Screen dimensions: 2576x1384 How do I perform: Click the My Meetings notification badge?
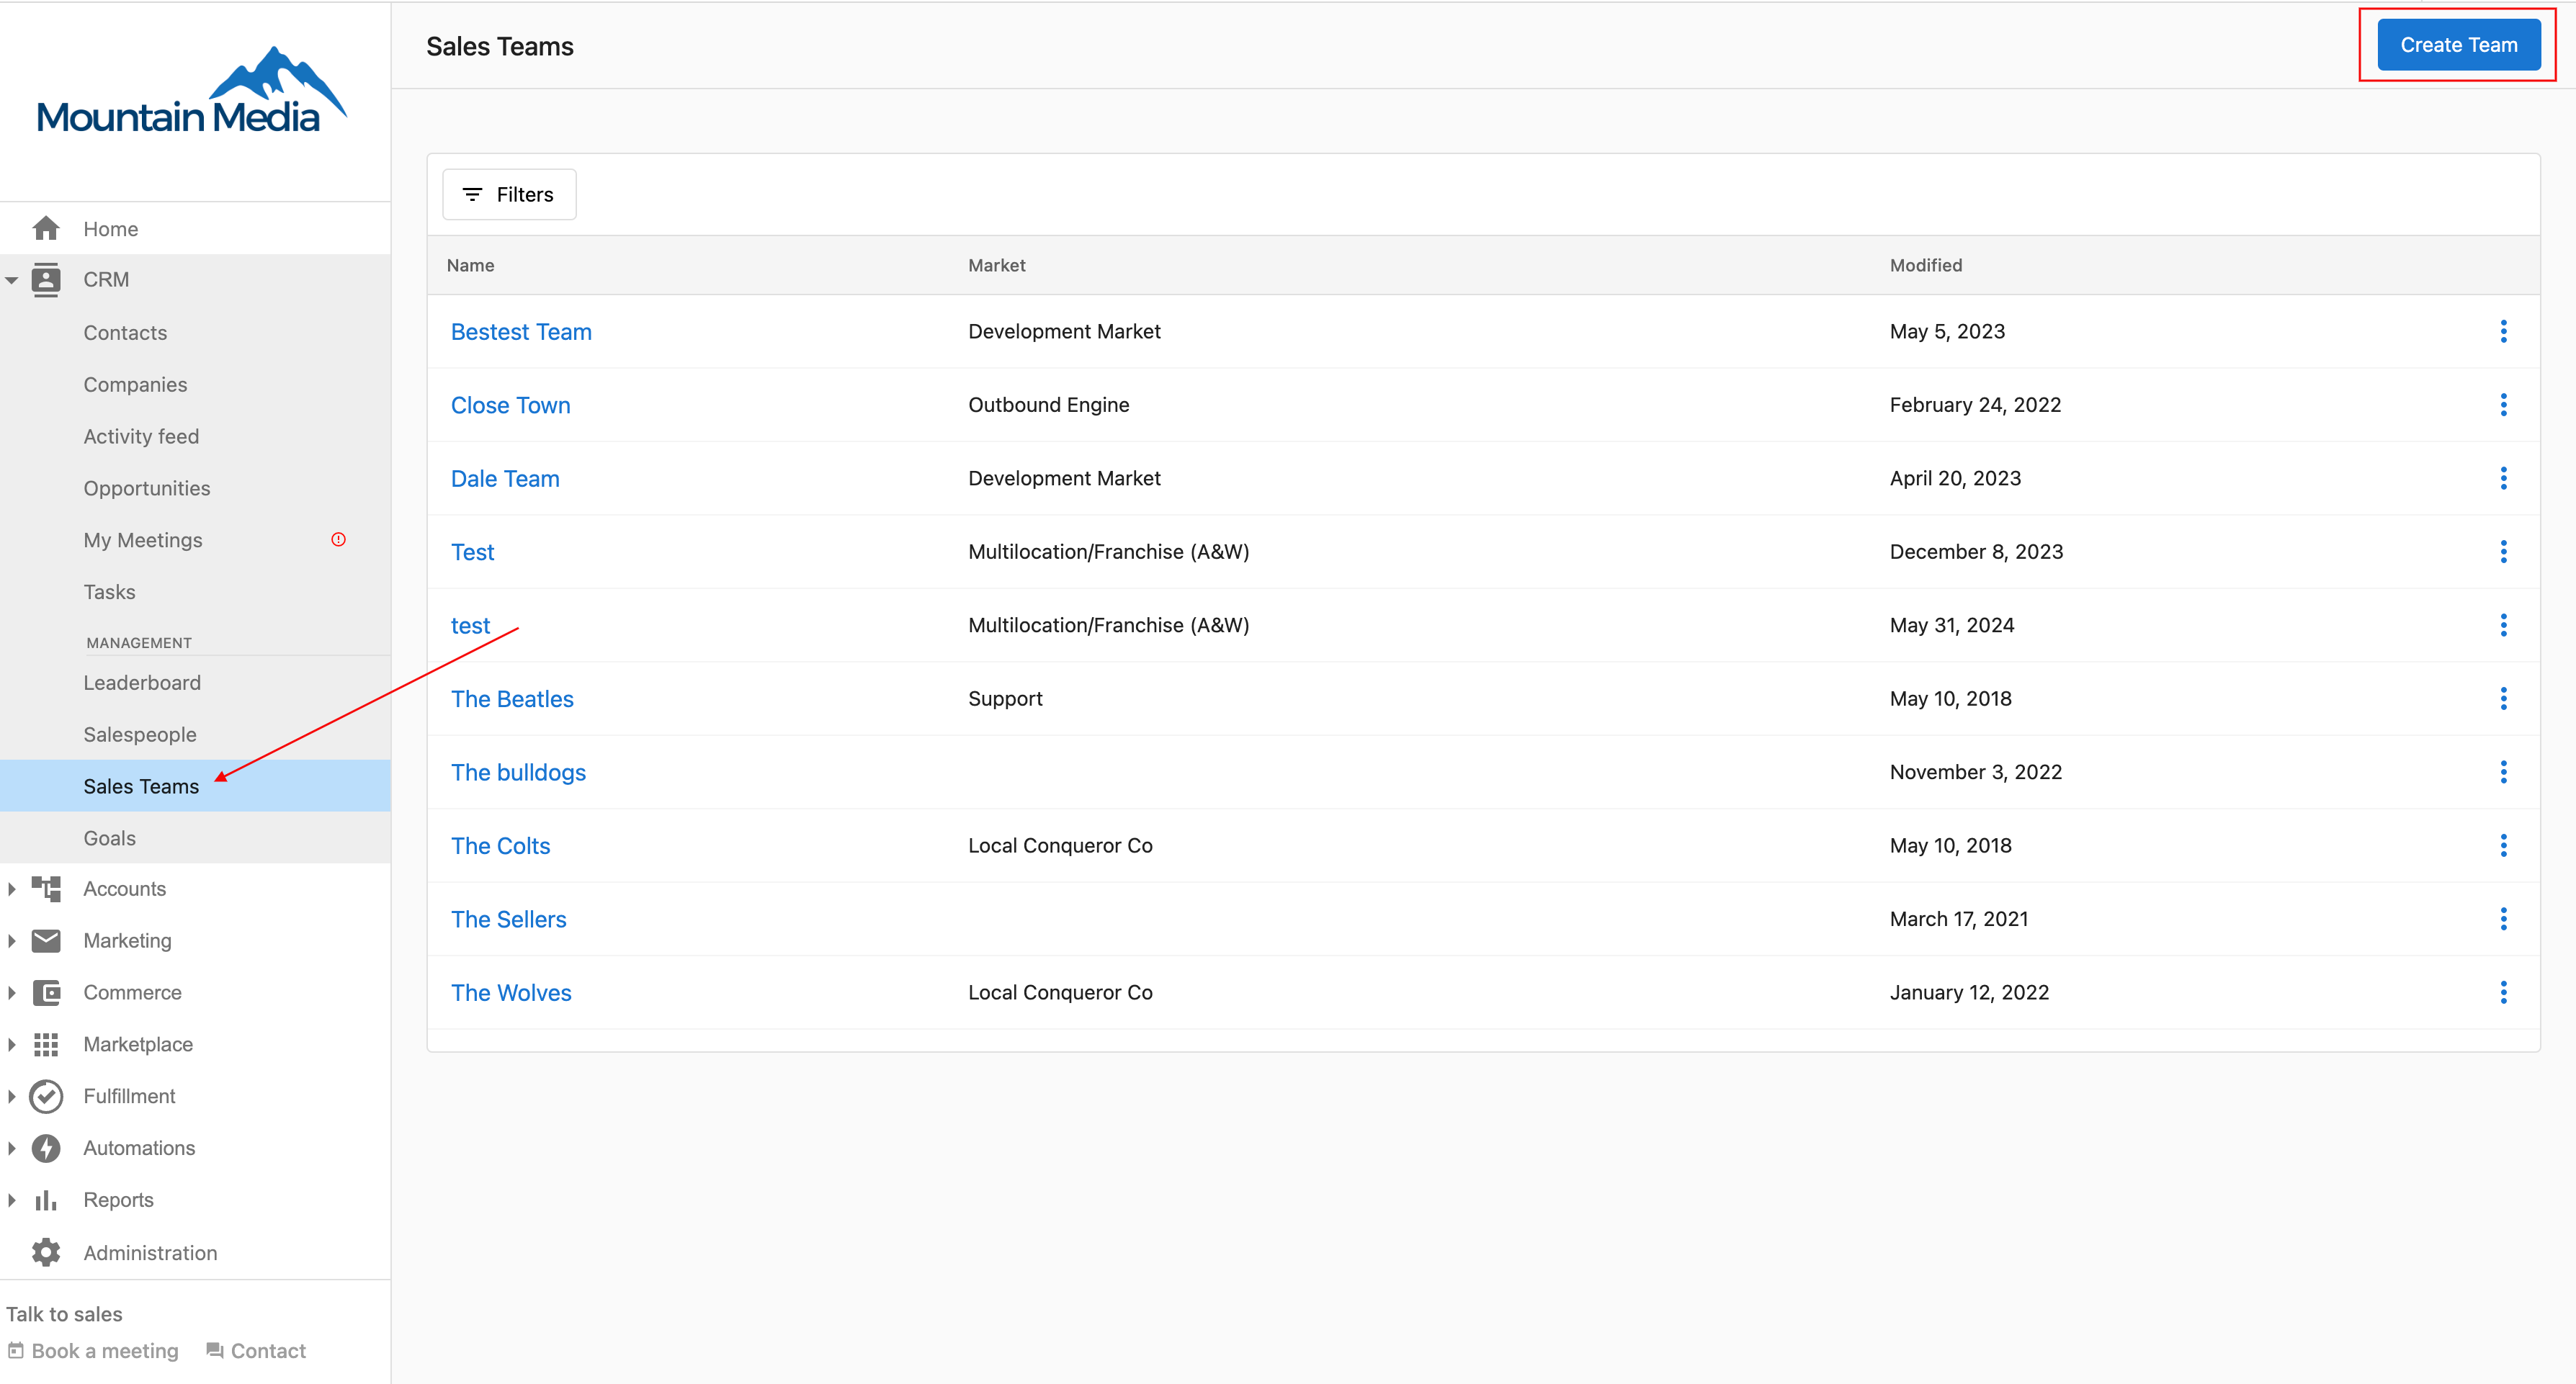tap(338, 539)
